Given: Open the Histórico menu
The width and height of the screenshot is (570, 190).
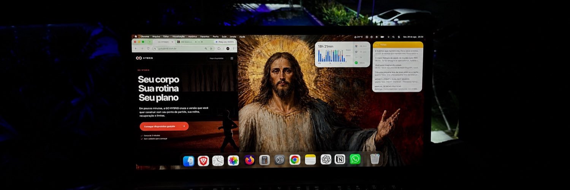Looking at the screenshot, I should 193,36.
